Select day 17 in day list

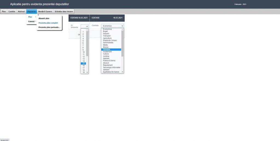click(x=83, y=68)
